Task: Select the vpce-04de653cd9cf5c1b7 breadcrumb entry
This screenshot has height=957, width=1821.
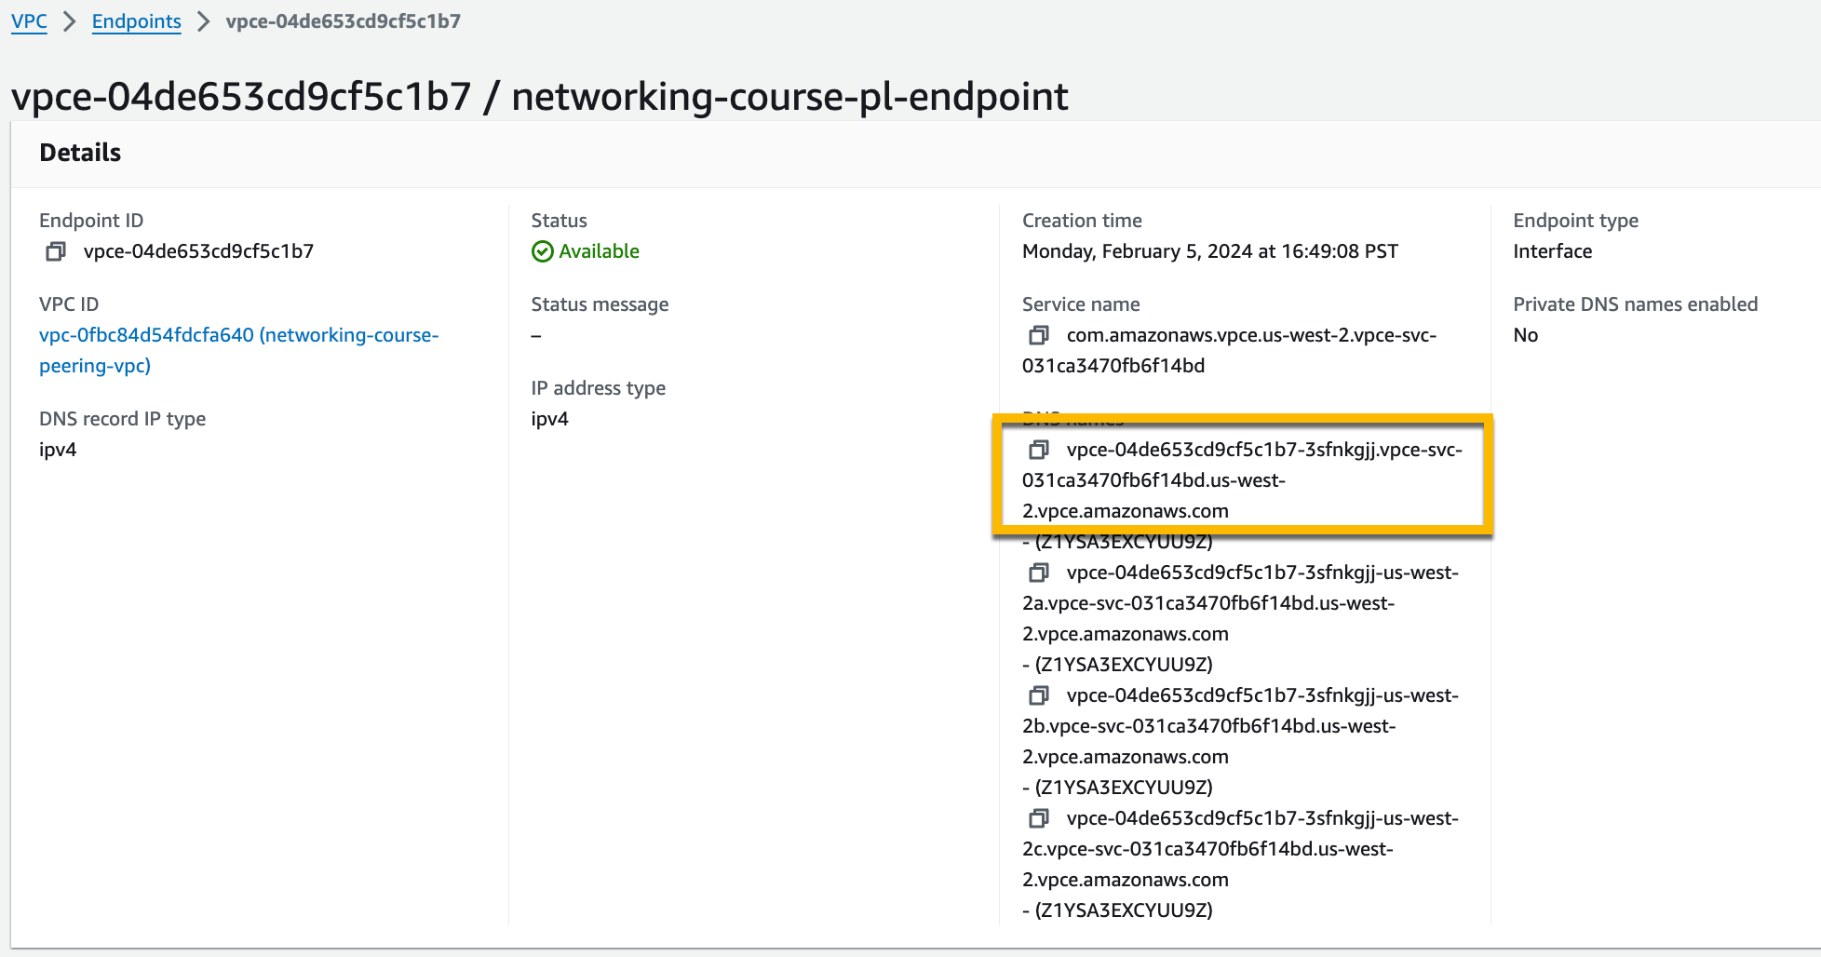Action: tap(341, 21)
